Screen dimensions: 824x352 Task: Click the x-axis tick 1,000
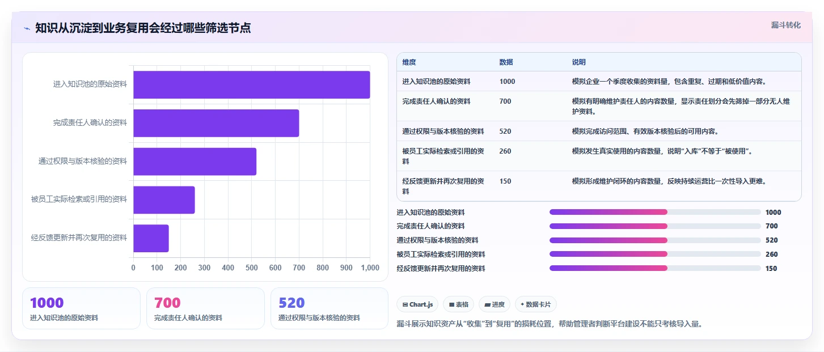[370, 268]
